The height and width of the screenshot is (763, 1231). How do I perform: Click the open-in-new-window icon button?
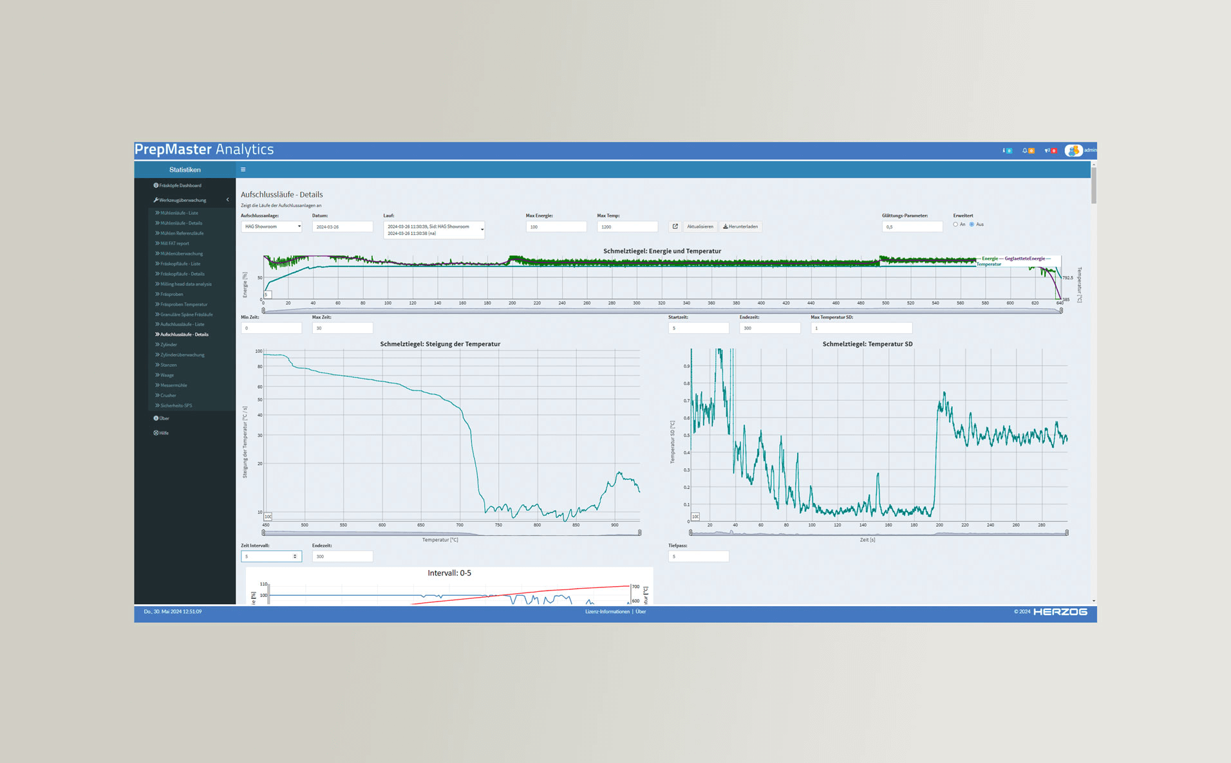click(x=675, y=226)
